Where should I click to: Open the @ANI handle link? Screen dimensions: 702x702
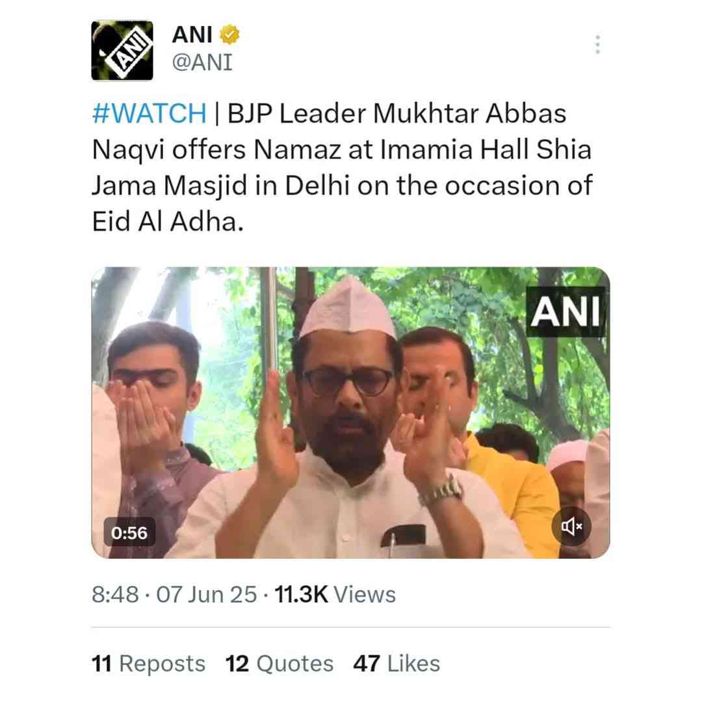point(202,62)
